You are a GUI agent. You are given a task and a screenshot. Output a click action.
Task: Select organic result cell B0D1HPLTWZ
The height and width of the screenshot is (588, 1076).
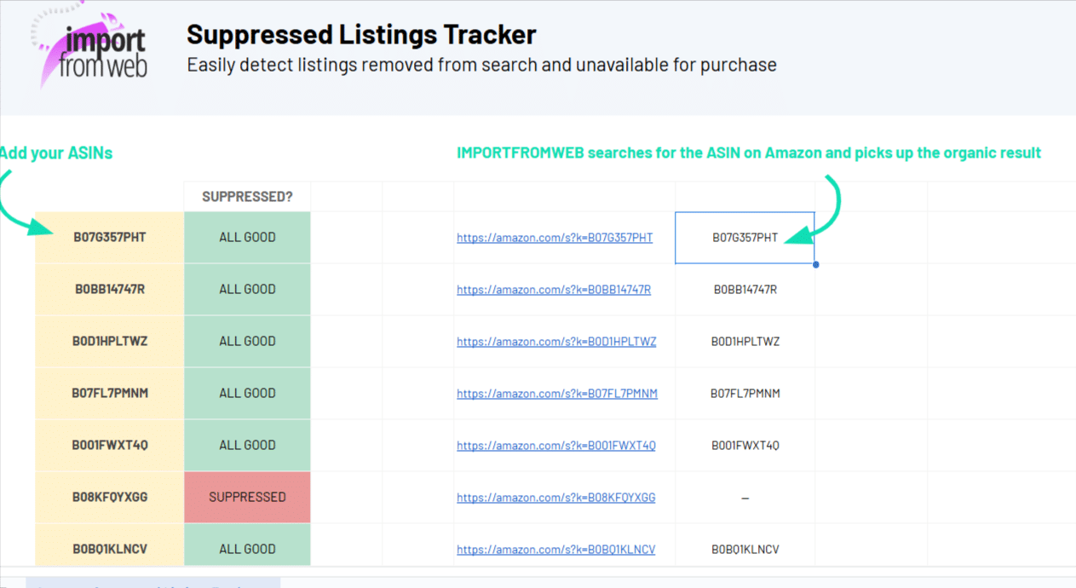[745, 342]
